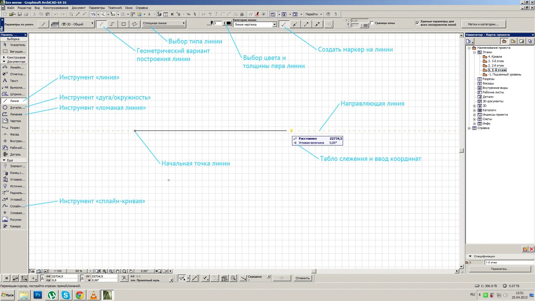Choose the Fill (Штрихо...) tool
This screenshot has height=301, width=535.
coord(14,94)
